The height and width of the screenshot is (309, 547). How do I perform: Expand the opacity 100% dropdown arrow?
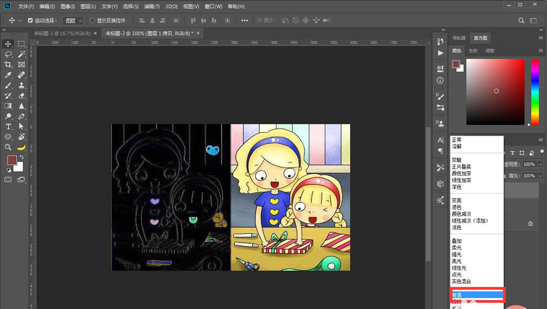pos(541,164)
